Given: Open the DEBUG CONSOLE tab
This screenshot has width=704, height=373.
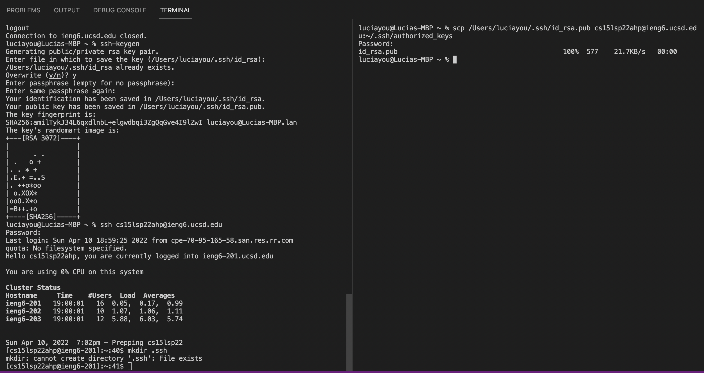Looking at the screenshot, I should [x=119, y=10].
